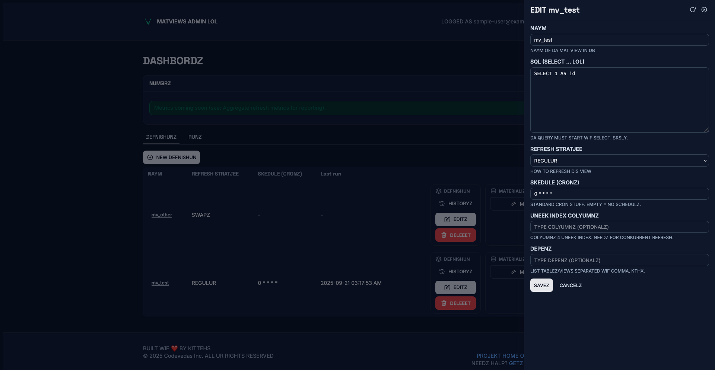Viewport: 715px width, 370px height.
Task: Delete the mv_test definition
Action: pyautogui.click(x=455, y=303)
